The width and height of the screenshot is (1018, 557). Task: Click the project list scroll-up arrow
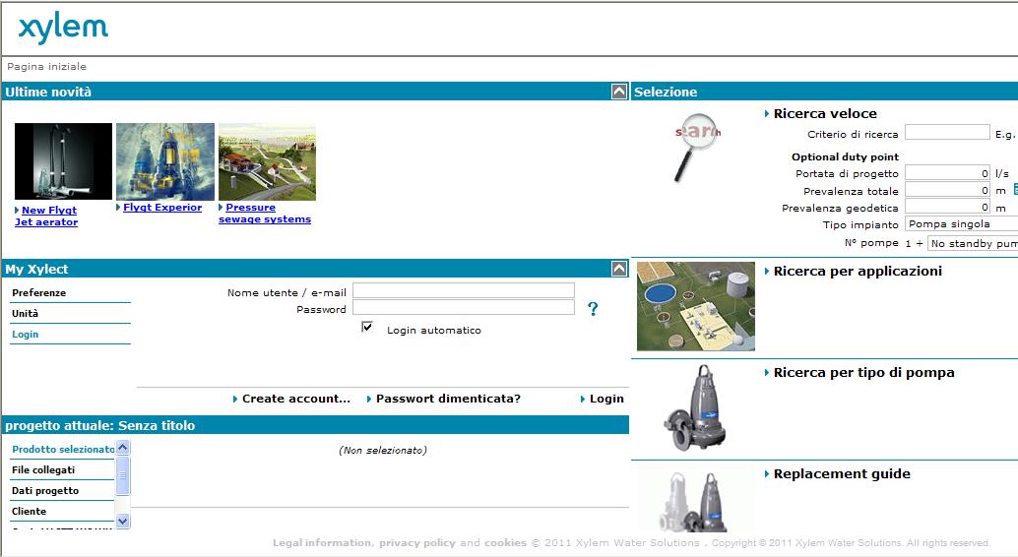[x=123, y=448]
